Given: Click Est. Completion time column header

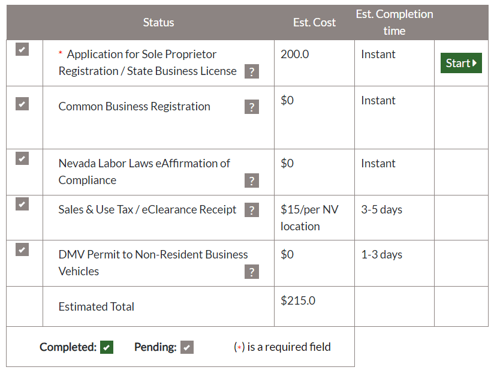Looking at the screenshot, I should pyautogui.click(x=394, y=22).
